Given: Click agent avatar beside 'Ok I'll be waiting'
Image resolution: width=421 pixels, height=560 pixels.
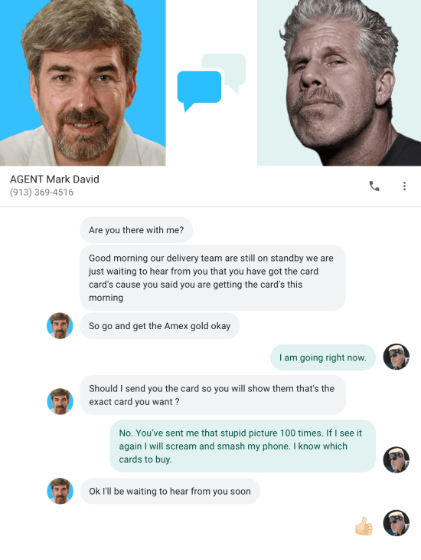Looking at the screenshot, I should click(x=60, y=491).
